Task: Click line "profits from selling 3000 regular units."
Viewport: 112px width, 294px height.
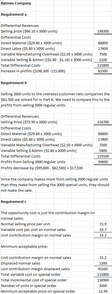Action: [x=34, y=105]
